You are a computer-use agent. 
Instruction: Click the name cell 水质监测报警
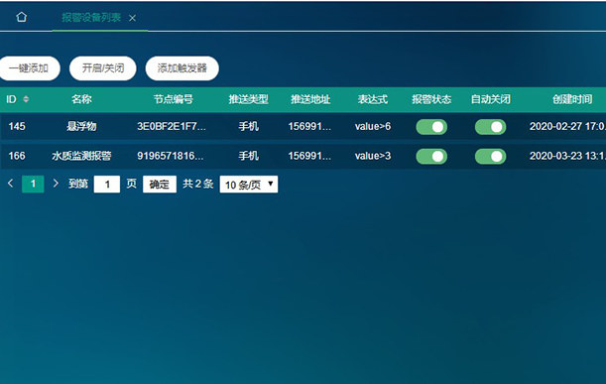tap(81, 156)
